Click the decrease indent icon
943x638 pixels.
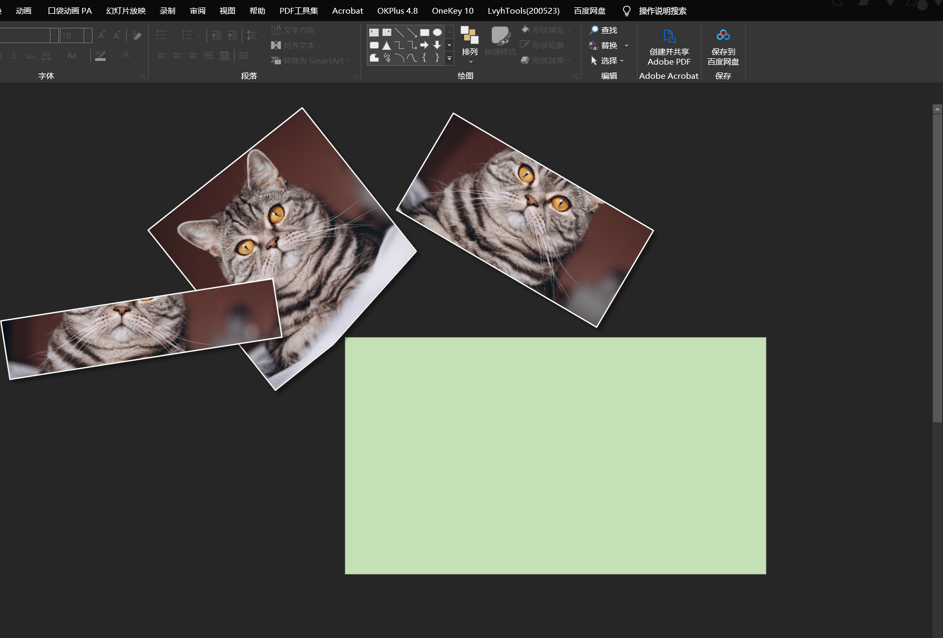point(217,35)
